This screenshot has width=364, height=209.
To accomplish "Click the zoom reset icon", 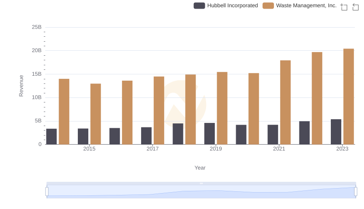I will point(355,7).
